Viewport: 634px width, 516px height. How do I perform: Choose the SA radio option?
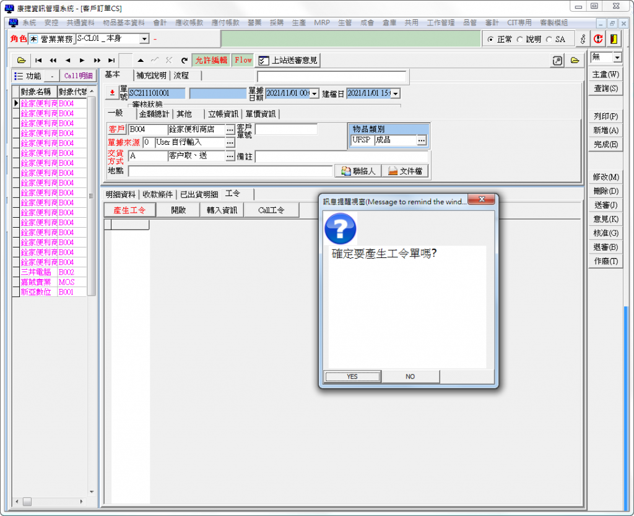coord(549,40)
